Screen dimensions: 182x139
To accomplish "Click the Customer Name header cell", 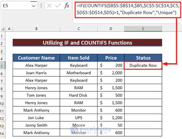I will pos(36,58).
